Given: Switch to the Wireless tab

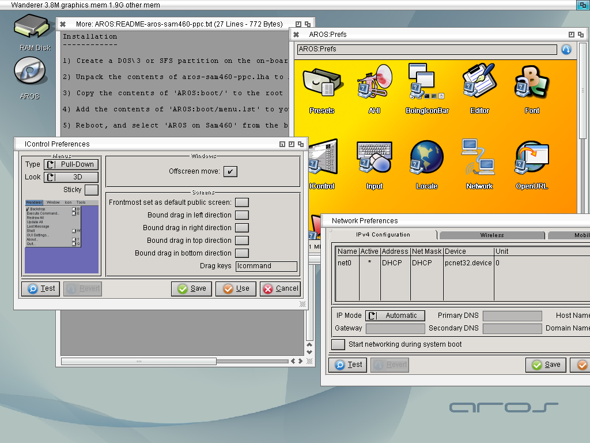Looking at the screenshot, I should click(x=492, y=235).
